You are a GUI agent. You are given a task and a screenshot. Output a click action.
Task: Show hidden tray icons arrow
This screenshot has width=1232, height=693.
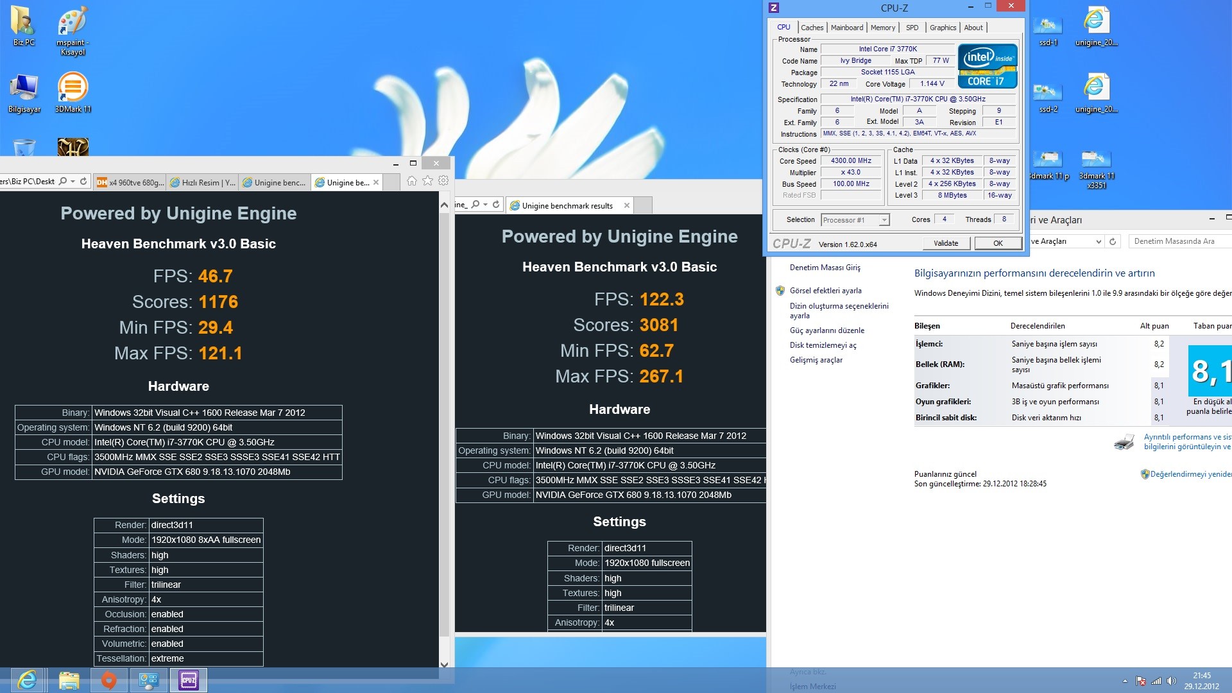click(x=1125, y=681)
